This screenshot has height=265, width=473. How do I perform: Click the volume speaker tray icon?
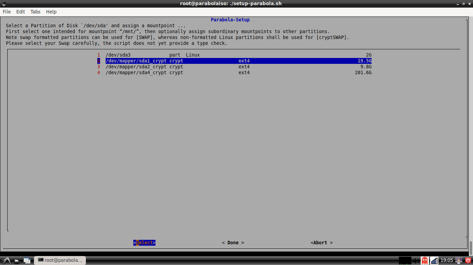(x=416, y=261)
